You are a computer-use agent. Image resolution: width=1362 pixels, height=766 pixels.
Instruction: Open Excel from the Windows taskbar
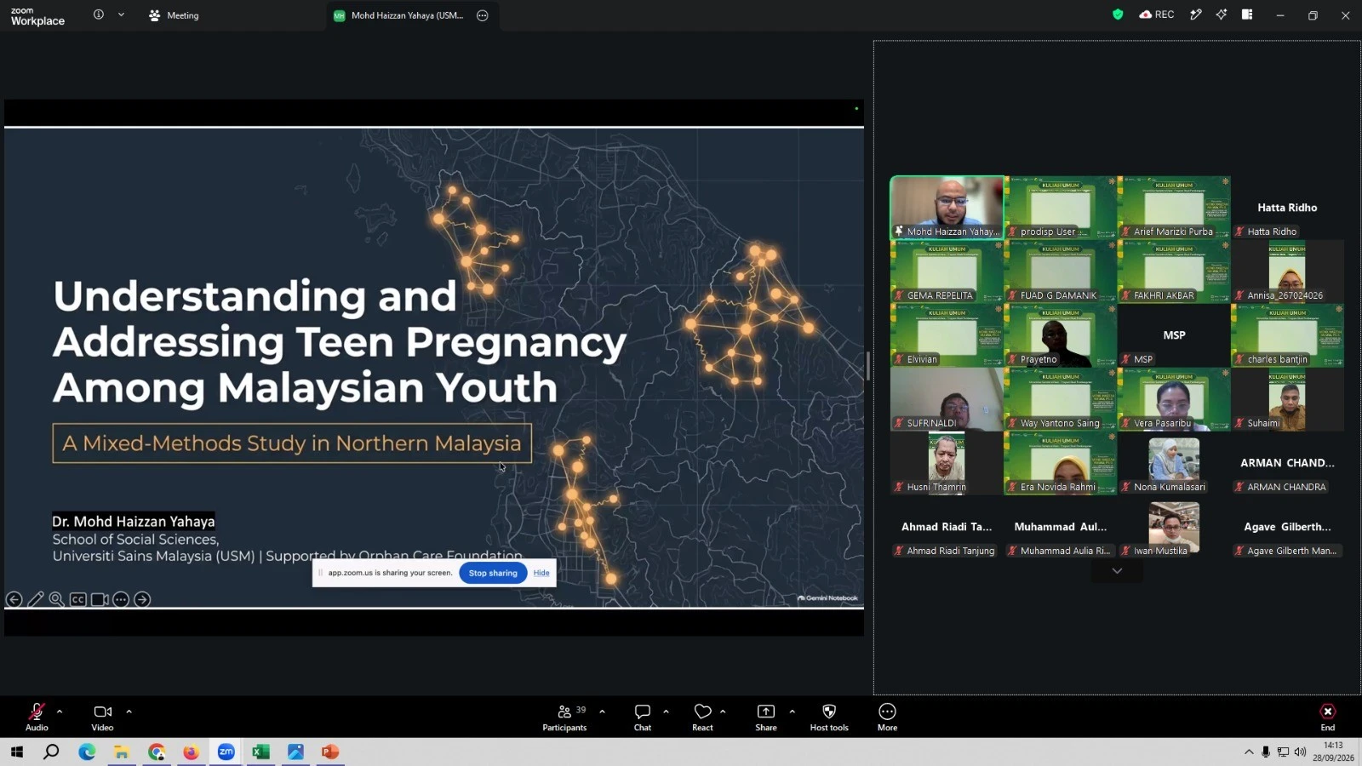tap(260, 752)
